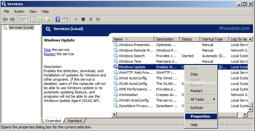This screenshot has width=255, height=131.
Task: Click the gear icon for Windows Remote Management
Action: [x=115, y=50]
